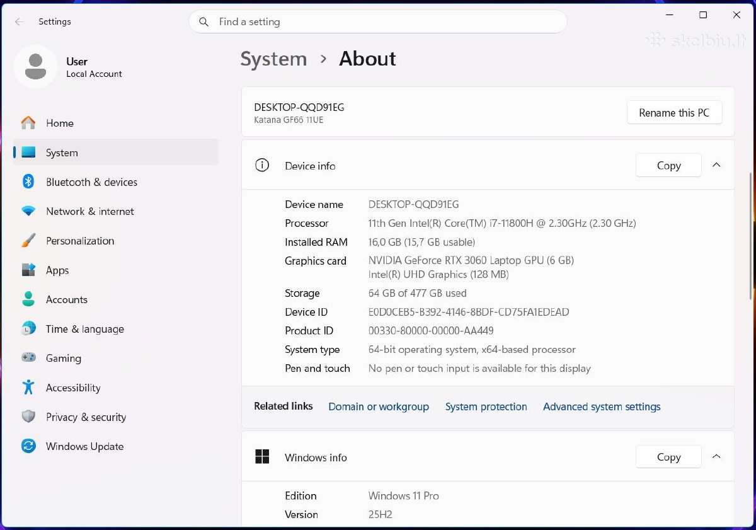Click the Device info circle-i icon
756x530 pixels.
261,165
